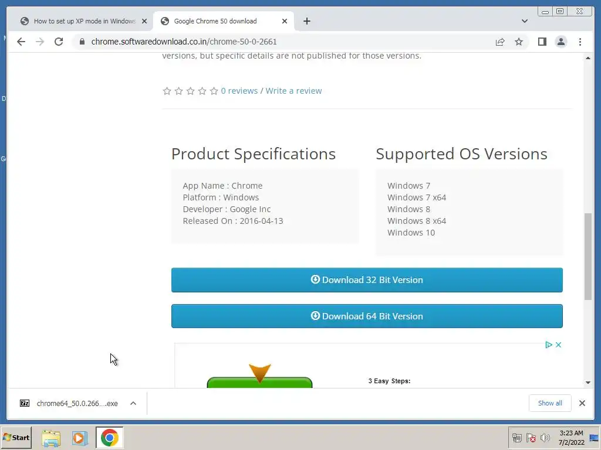Click the lock icon in address bar
601x450 pixels.
(x=82, y=42)
